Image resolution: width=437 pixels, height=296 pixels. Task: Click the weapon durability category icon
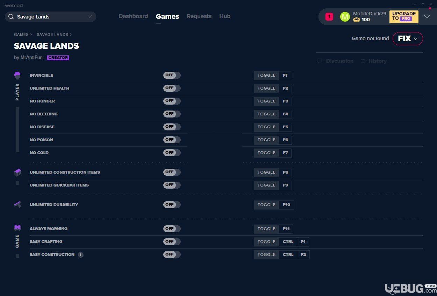pos(17,205)
